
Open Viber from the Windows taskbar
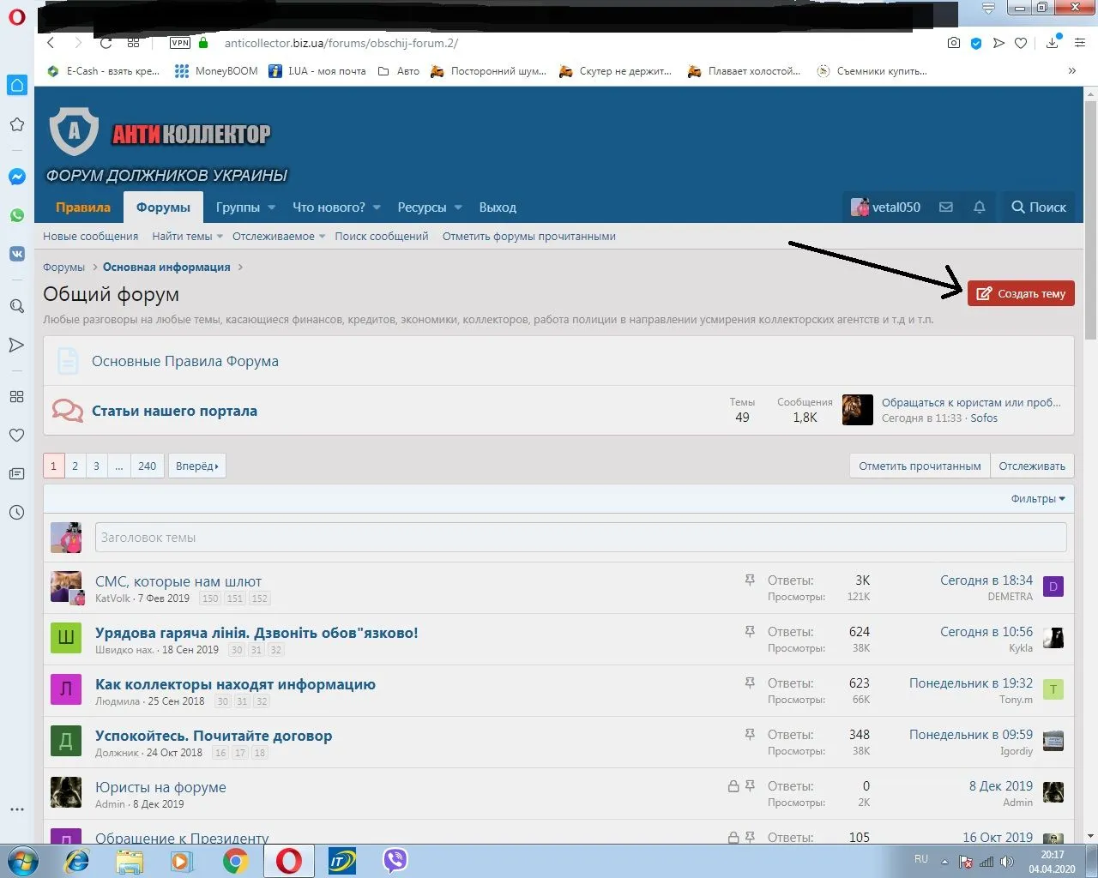395,861
